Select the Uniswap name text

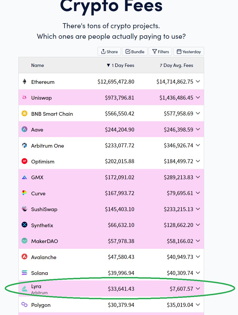[x=42, y=98]
